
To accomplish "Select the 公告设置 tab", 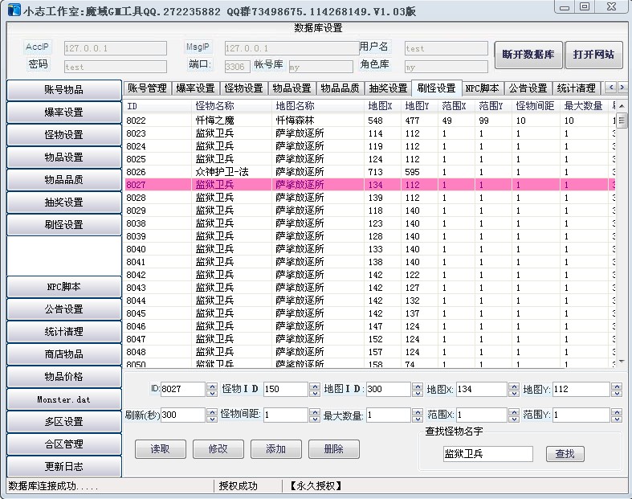I will tap(528, 88).
